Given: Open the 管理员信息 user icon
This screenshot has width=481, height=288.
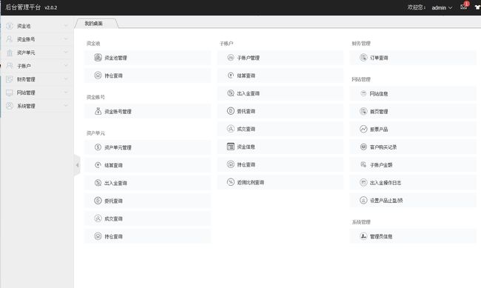Looking at the screenshot, I should [363, 236].
